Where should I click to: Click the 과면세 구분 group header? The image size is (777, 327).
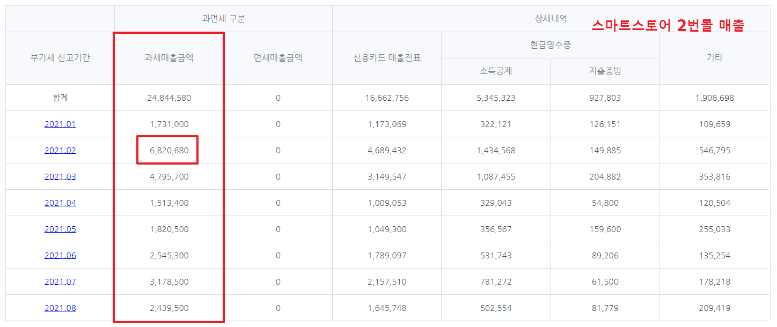[223, 19]
